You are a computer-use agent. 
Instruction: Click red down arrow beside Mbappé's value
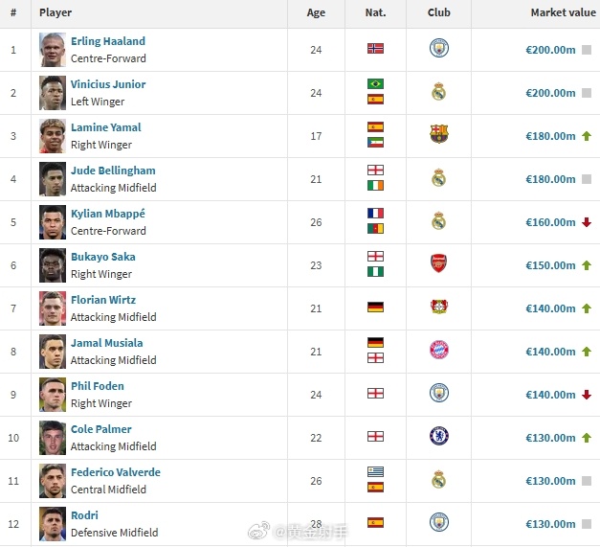(x=587, y=222)
